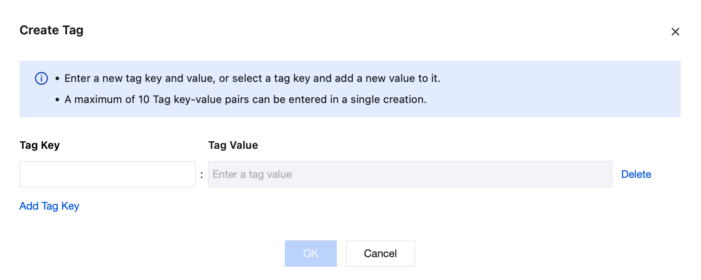The height and width of the screenshot is (280, 701).
Task: Confirm with the OK button
Action: (x=310, y=254)
